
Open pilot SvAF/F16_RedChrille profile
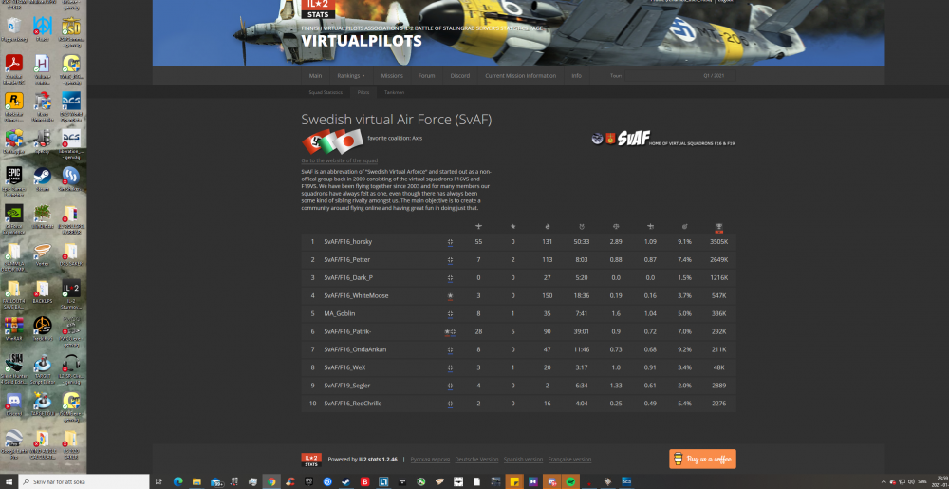tap(352, 404)
